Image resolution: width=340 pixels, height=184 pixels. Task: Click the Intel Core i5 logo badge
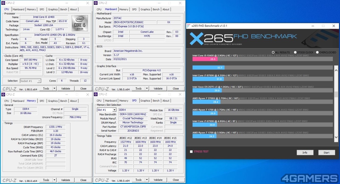80,23
